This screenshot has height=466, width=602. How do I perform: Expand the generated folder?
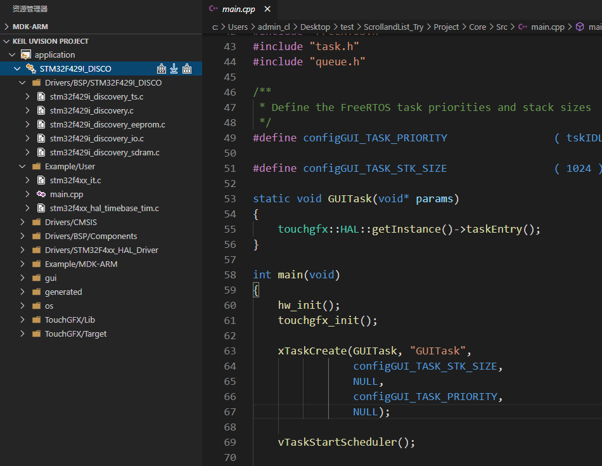pyautogui.click(x=22, y=292)
